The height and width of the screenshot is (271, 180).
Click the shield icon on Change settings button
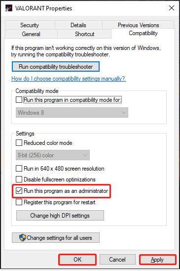point(23,238)
